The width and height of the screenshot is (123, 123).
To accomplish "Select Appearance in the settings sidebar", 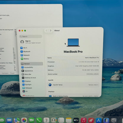I will point(27,71).
